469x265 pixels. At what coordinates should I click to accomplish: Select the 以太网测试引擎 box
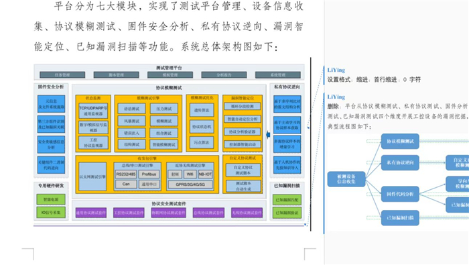92,176
